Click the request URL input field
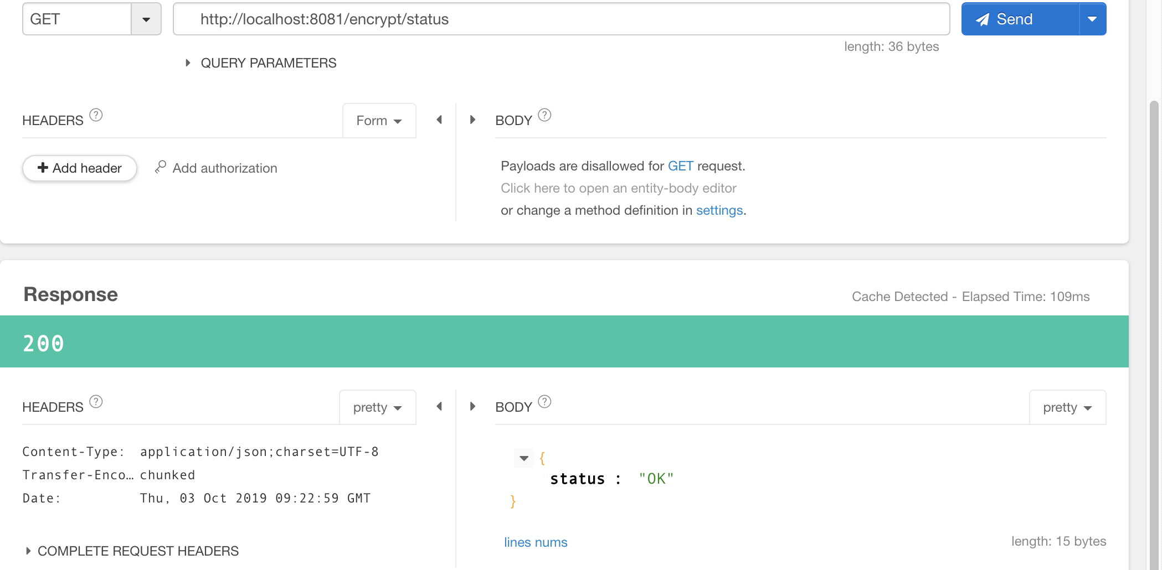The width and height of the screenshot is (1162, 570). pyautogui.click(x=554, y=19)
